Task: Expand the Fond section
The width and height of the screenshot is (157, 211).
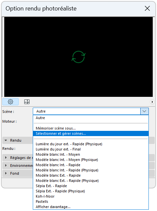Action: pos(6,173)
